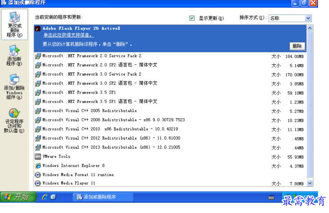Click icon for Visual C++ 2010 x86 Redistributable
329x213 pixels.
(x=38, y=129)
